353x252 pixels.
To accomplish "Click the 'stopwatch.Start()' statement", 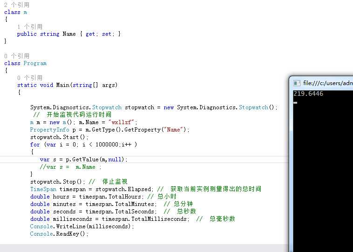I will tap(60, 137).
